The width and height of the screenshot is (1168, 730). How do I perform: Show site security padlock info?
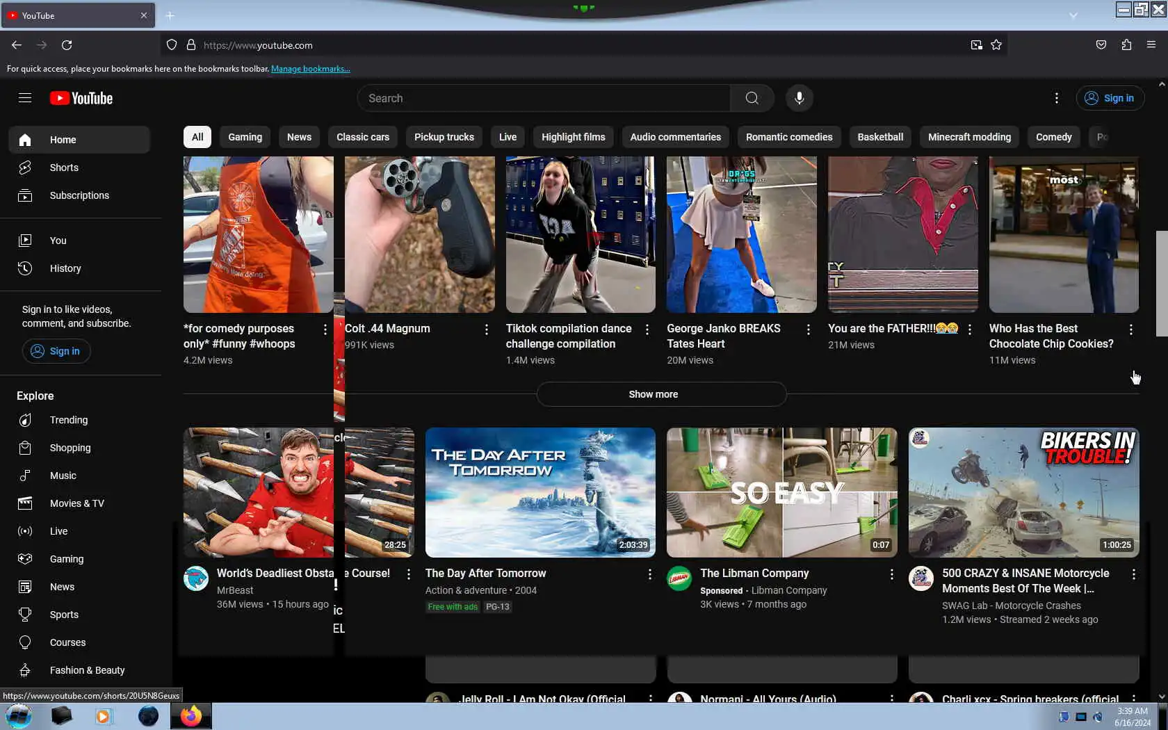[191, 45]
